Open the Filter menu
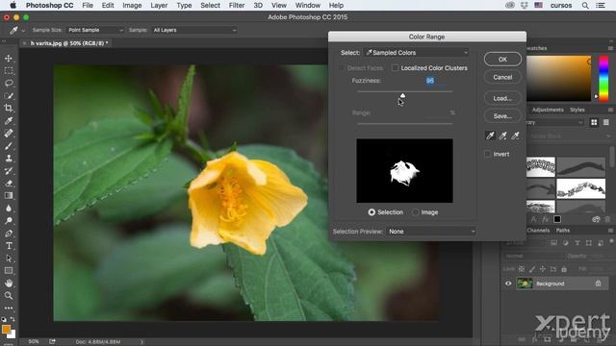The image size is (616, 346). 237,6
